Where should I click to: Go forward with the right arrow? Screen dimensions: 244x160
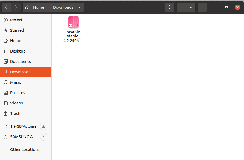pyautogui.click(x=16, y=7)
